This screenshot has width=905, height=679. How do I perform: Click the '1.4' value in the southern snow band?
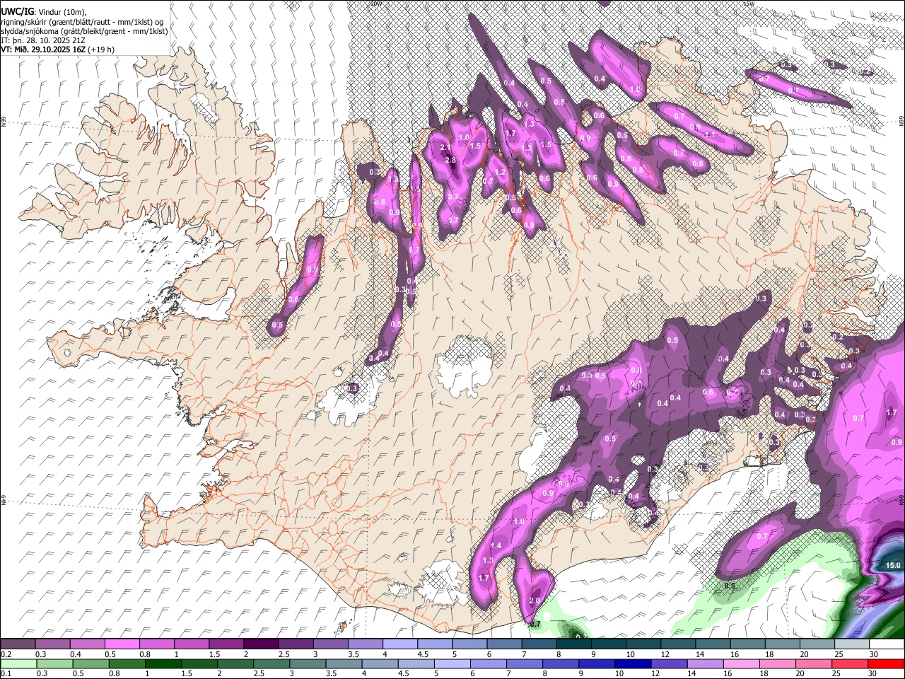[496, 545]
